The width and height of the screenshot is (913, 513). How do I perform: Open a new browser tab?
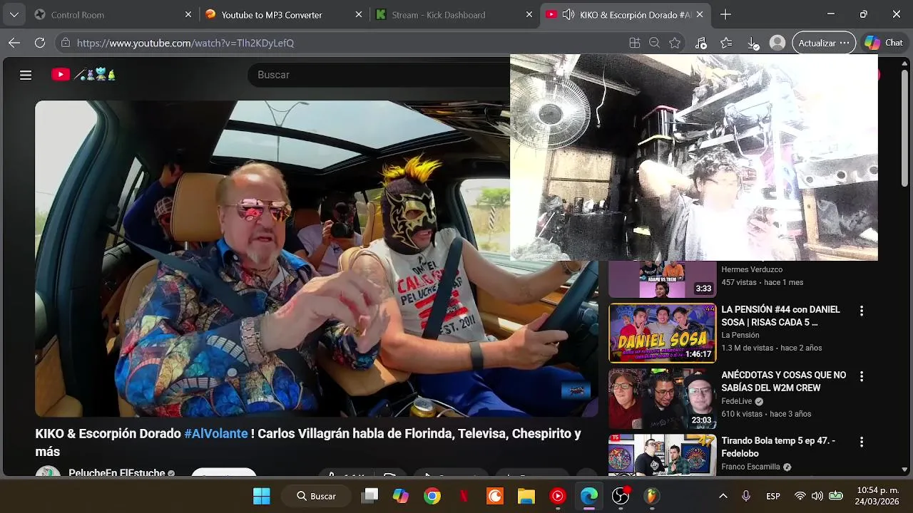[725, 14]
